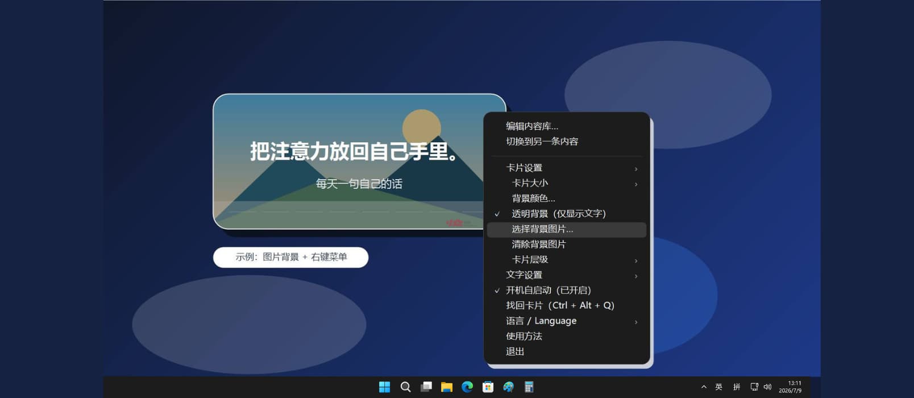Toggle 开机自启动 (已开启) option
Screen dimensions: 914x398
click(567, 290)
